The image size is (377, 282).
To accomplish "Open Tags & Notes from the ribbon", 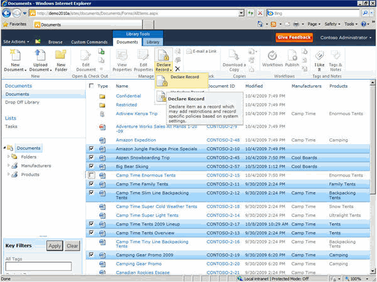I will tap(336, 60).
